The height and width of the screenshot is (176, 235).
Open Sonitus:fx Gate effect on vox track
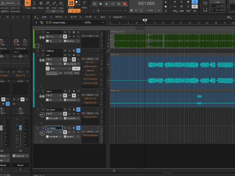(x=90, y=66)
